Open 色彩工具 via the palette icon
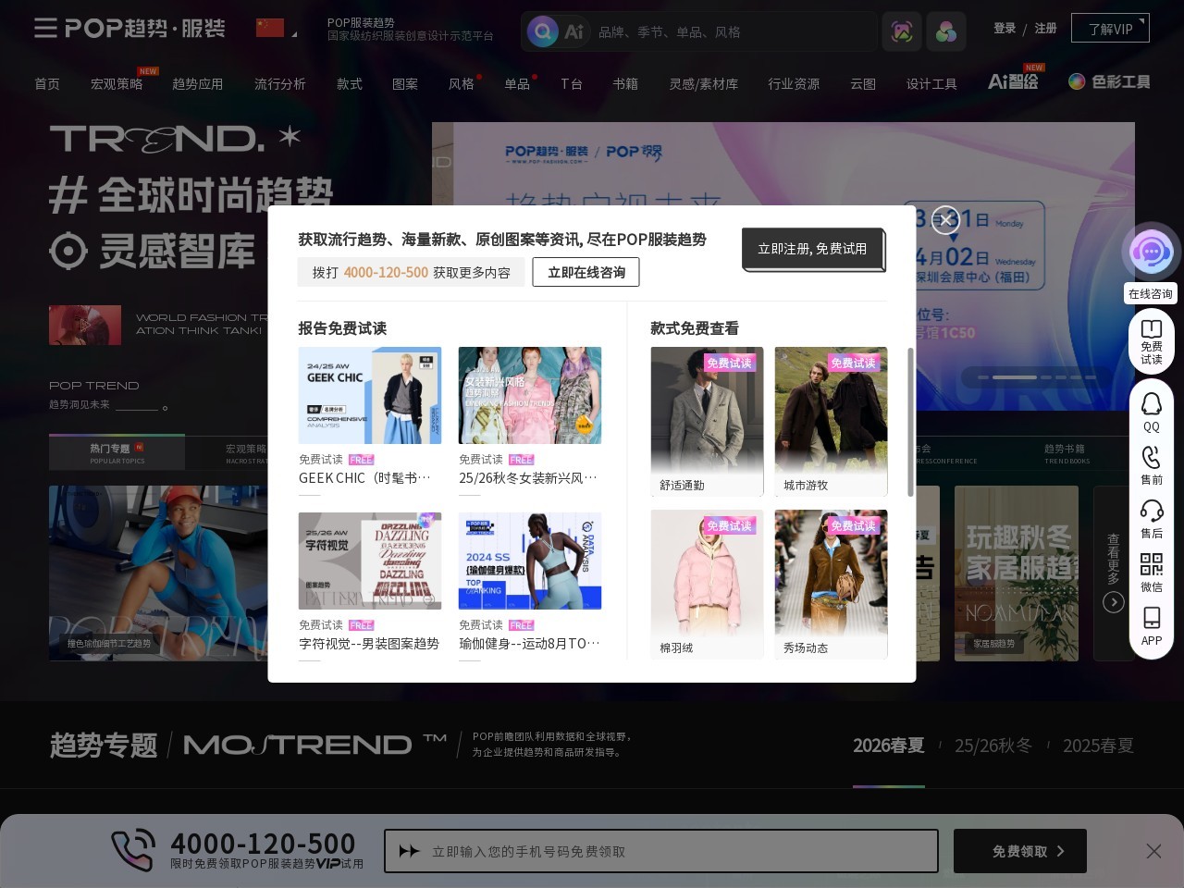The height and width of the screenshot is (888, 1184). 1077,81
